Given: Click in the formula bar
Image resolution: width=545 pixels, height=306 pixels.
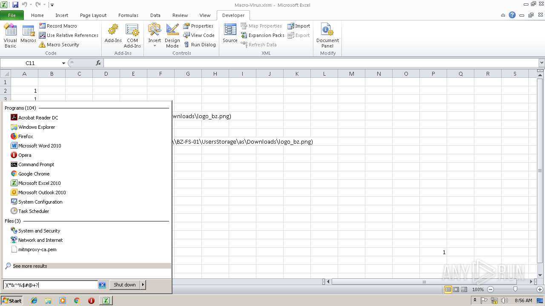Looking at the screenshot, I should pyautogui.click(x=321, y=63).
